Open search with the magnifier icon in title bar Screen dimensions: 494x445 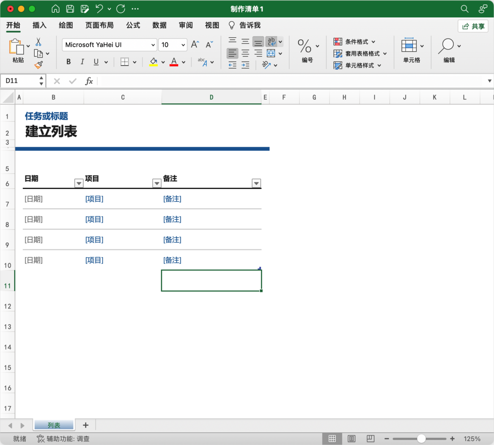coord(464,9)
